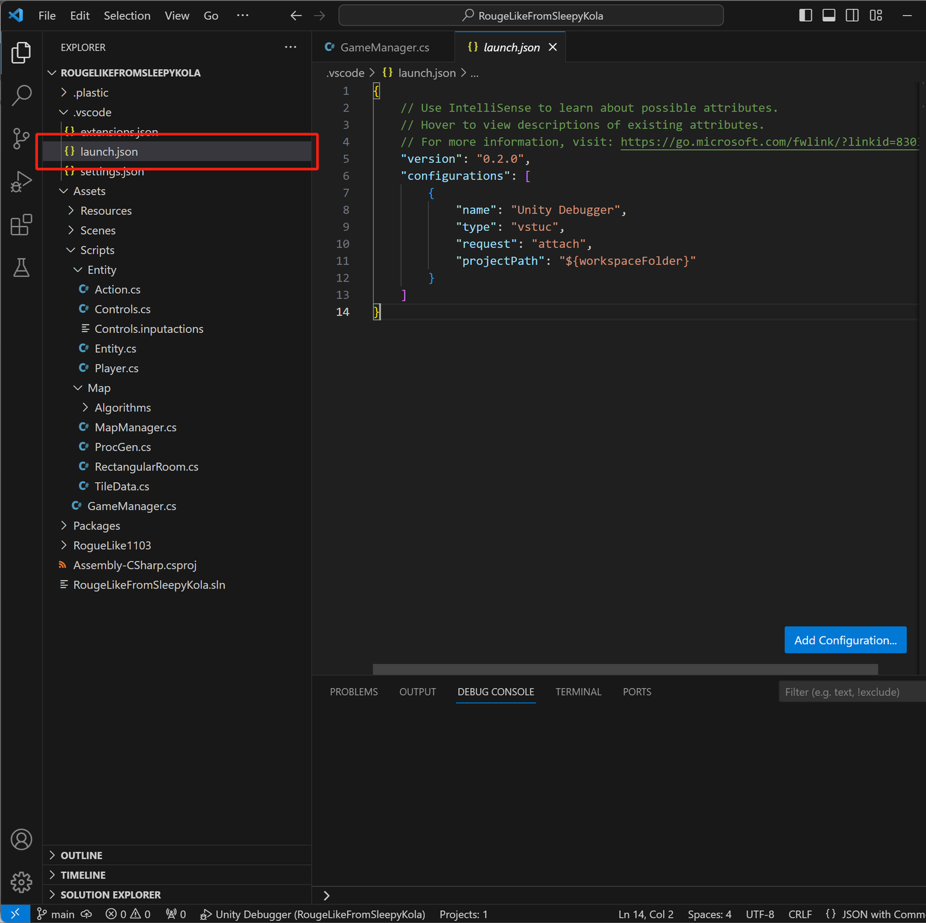Open the Search view in activity bar
Image resolution: width=926 pixels, height=923 pixels.
click(x=21, y=95)
